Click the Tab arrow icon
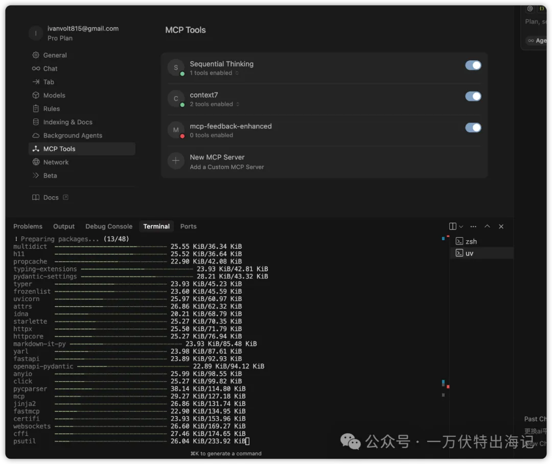552x464 pixels. (x=36, y=82)
